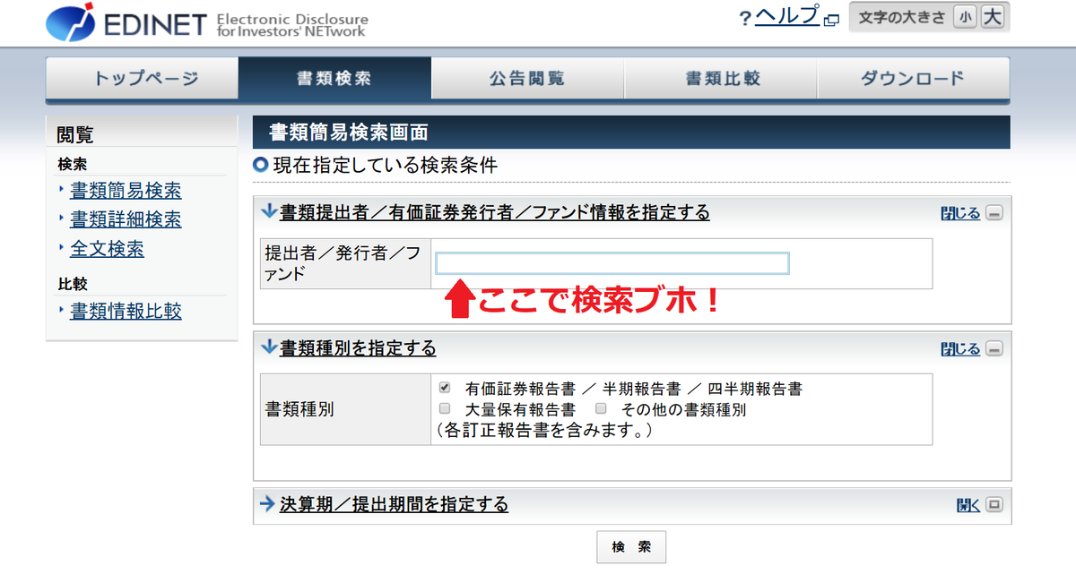Switch to the 書類比較 tab

(721, 78)
